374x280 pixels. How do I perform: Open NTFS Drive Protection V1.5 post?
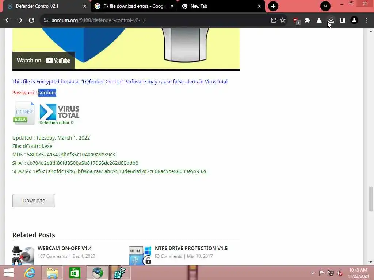pyautogui.click(x=191, y=248)
